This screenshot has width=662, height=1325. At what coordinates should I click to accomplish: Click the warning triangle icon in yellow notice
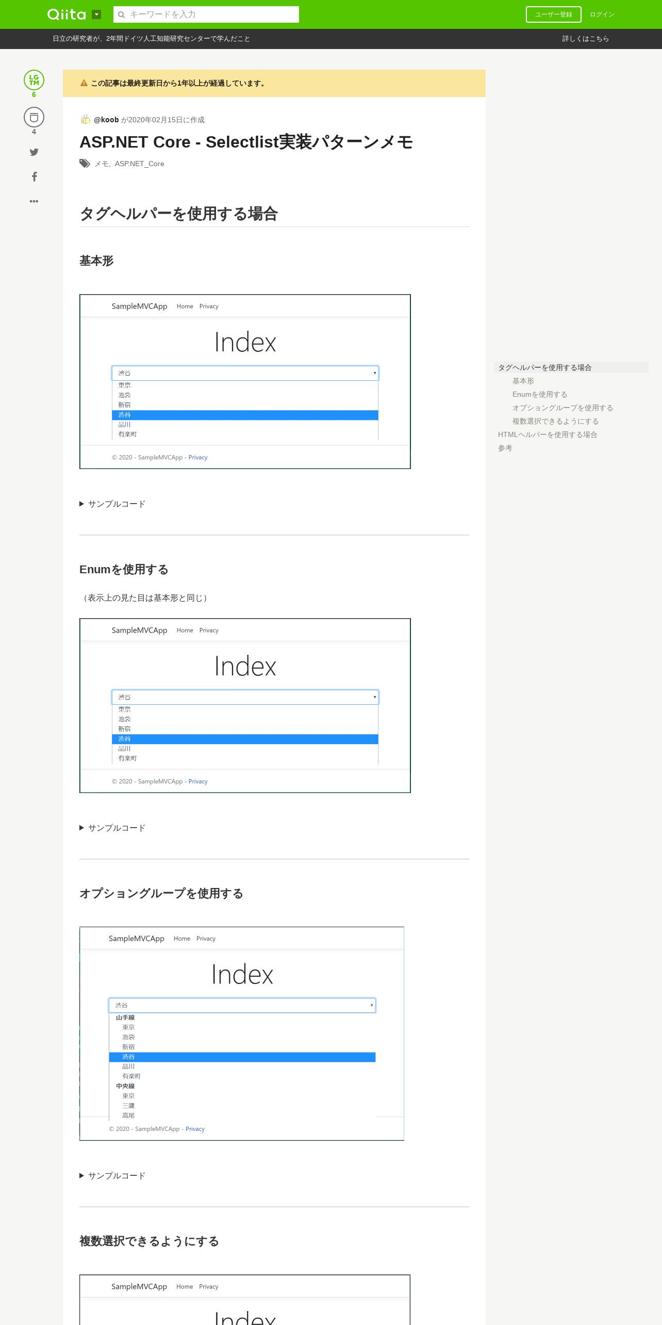(x=84, y=83)
